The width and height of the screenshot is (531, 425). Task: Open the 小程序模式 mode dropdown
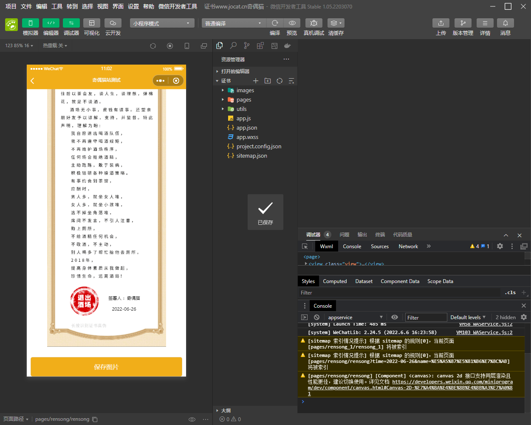click(x=162, y=23)
